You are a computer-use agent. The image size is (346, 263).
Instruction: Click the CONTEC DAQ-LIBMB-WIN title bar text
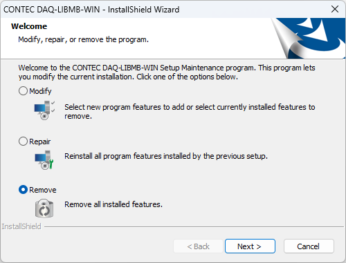(91, 10)
